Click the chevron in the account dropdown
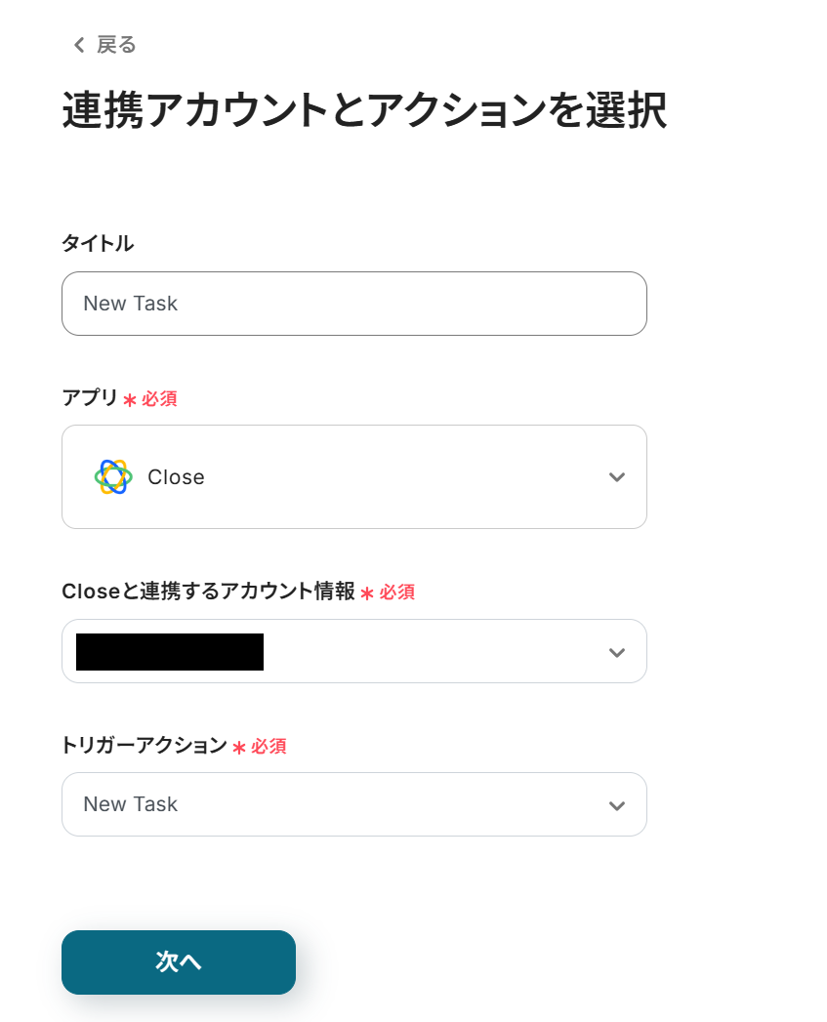Image resolution: width=827 pixels, height=1022 pixels. click(616, 652)
